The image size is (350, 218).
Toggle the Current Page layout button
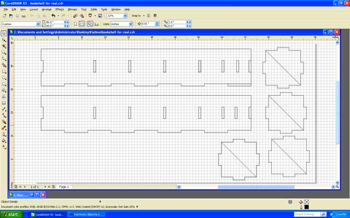tap(96, 24)
